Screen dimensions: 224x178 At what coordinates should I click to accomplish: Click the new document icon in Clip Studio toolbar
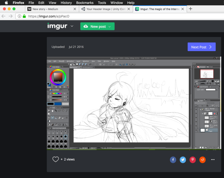71,64
